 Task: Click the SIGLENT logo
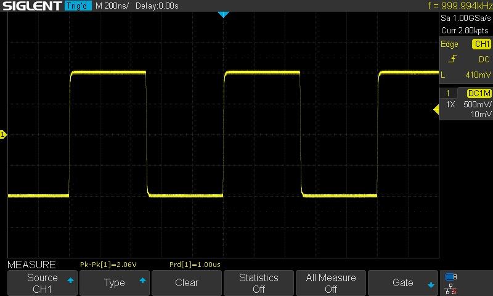(31, 6)
